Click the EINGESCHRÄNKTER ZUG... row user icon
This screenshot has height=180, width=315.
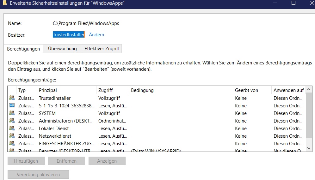[x=12, y=143]
